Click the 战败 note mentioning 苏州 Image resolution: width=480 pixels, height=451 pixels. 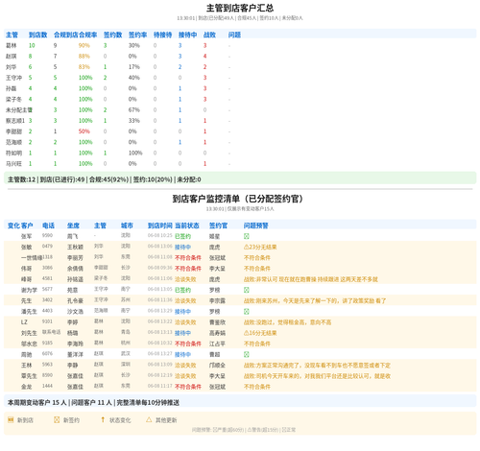[x=315, y=300]
